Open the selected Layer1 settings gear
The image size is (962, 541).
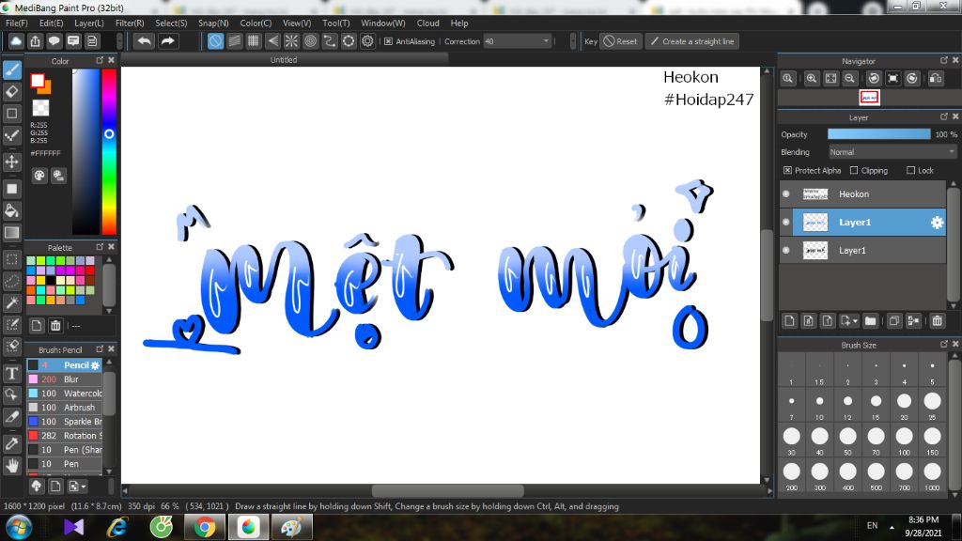pyautogui.click(x=937, y=223)
